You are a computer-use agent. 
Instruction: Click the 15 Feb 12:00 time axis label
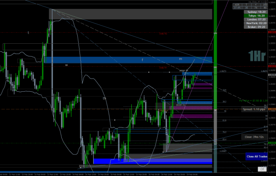(129, 175)
